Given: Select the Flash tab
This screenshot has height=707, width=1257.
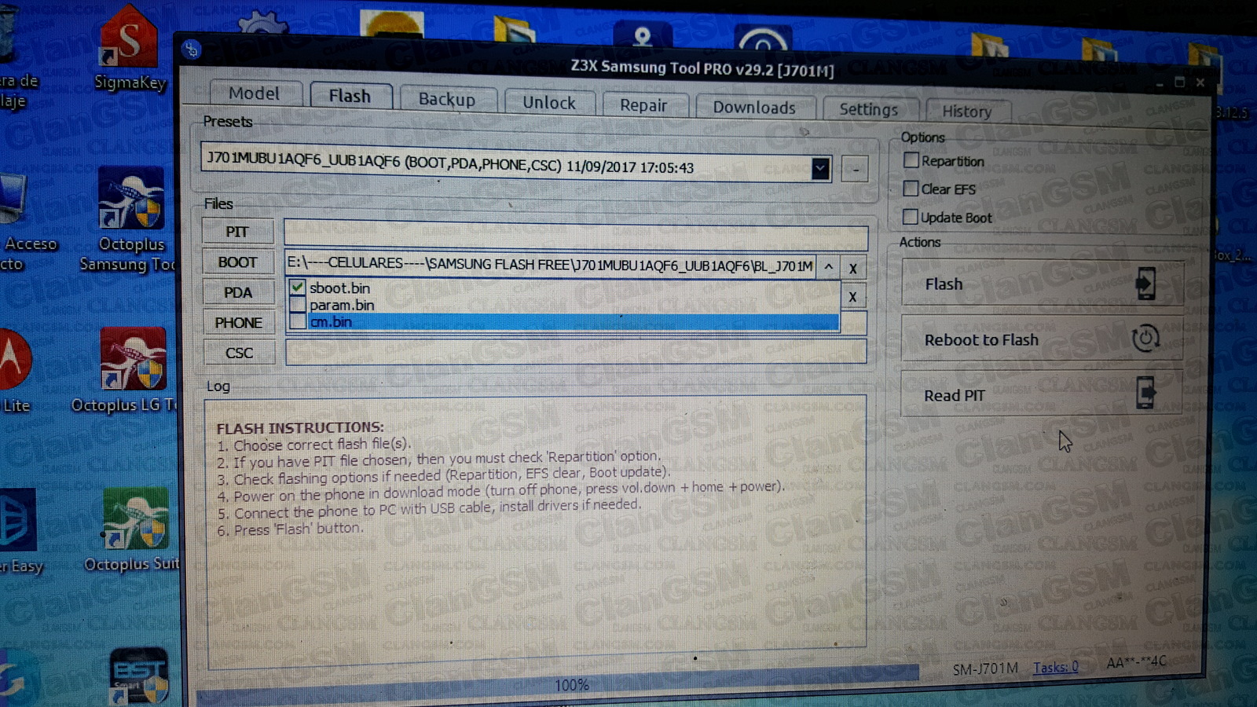Looking at the screenshot, I should [350, 96].
